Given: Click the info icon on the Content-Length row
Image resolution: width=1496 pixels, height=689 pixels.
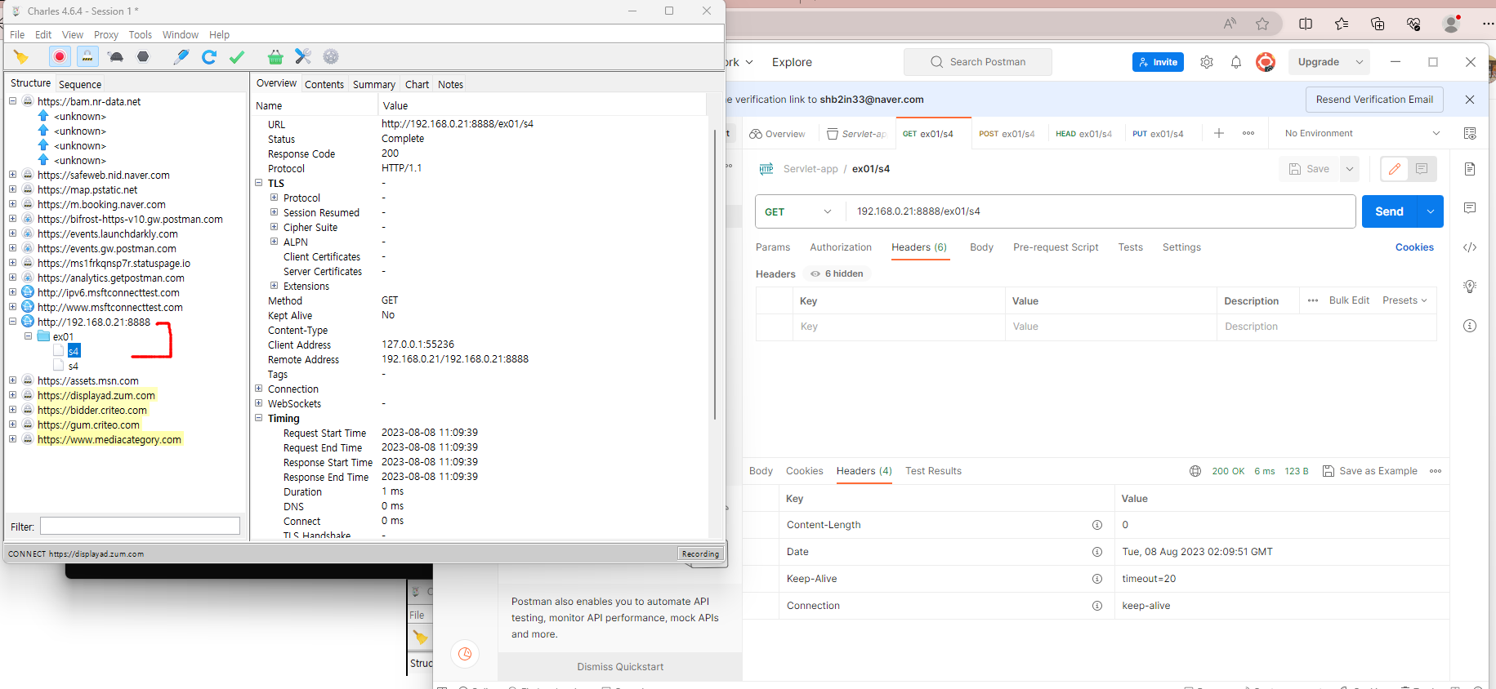Looking at the screenshot, I should [x=1097, y=525].
